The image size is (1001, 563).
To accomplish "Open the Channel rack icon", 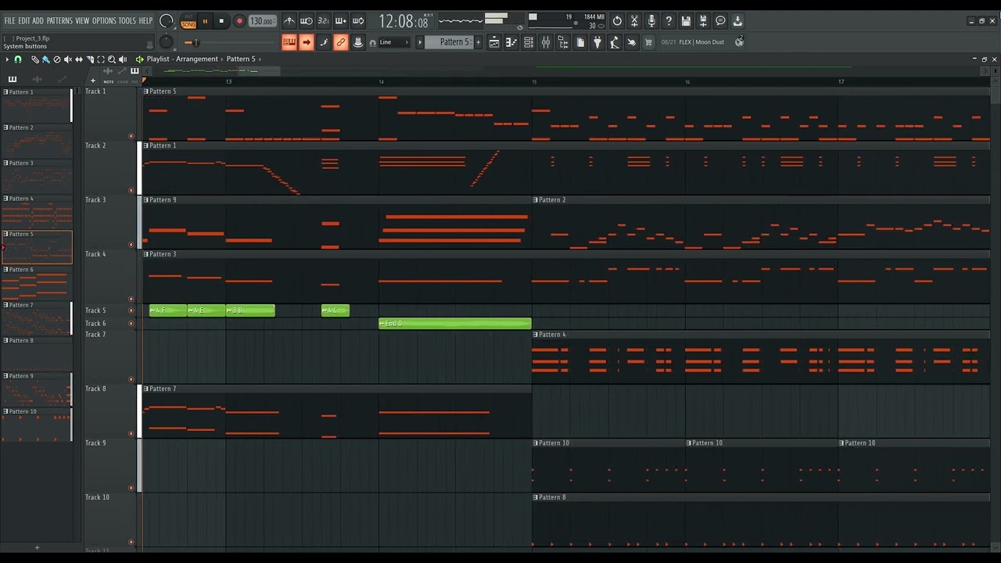I will point(529,42).
